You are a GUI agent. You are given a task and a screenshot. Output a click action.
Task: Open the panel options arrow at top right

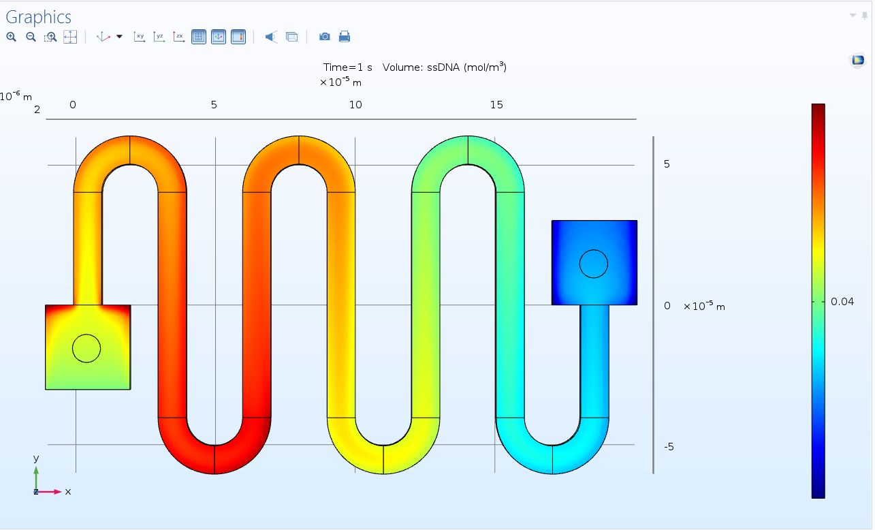(853, 15)
